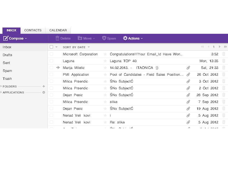Viewport: 228px width, 173px height.
Task: Check the 3 Oct 2012 Milica Prsendic checkbox
Action: pos(51,81)
